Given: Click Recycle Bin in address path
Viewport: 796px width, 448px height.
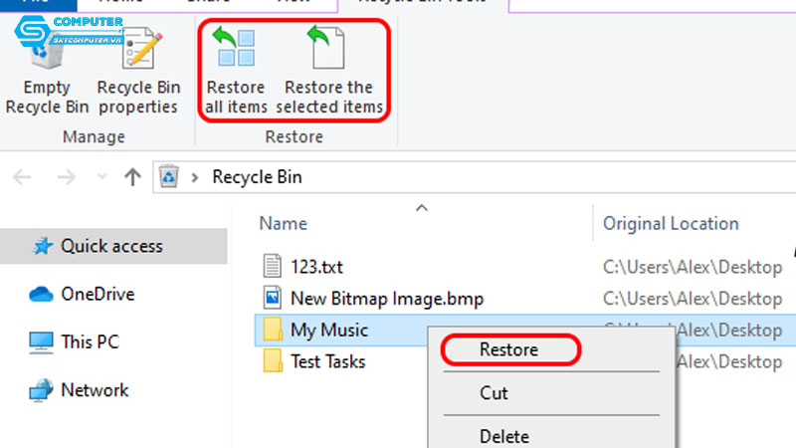Looking at the screenshot, I should [257, 177].
